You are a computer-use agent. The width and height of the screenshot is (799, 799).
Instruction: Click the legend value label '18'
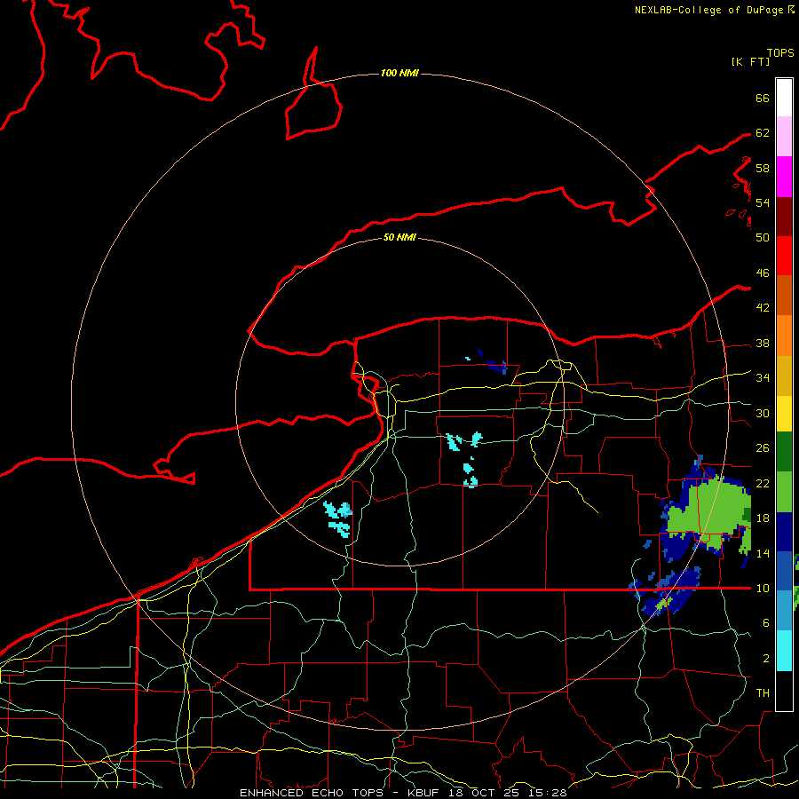(x=763, y=518)
